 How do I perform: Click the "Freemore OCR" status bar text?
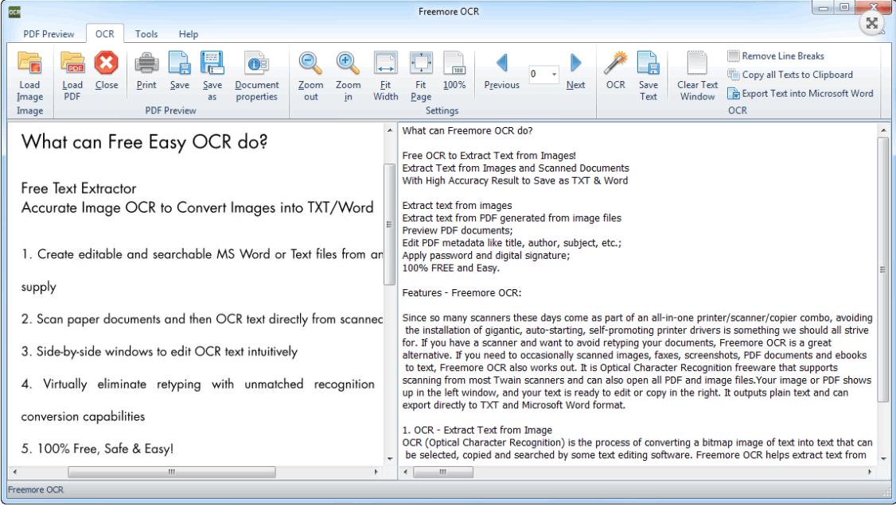(x=36, y=489)
